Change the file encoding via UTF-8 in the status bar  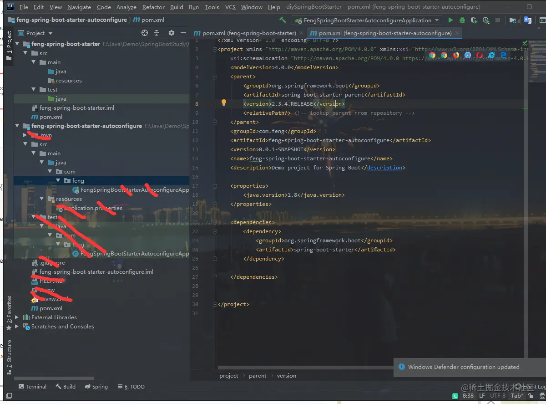[x=498, y=396]
